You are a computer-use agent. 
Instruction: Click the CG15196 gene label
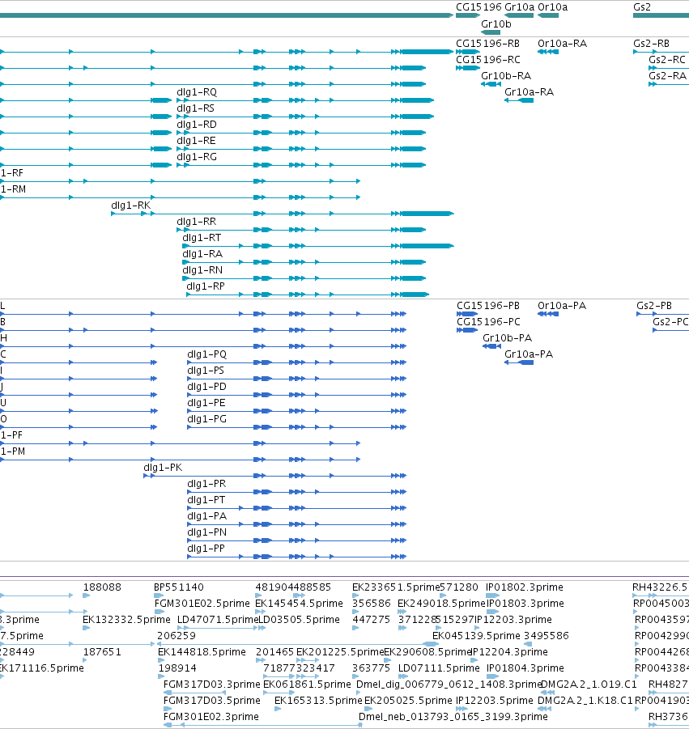[478, 7]
